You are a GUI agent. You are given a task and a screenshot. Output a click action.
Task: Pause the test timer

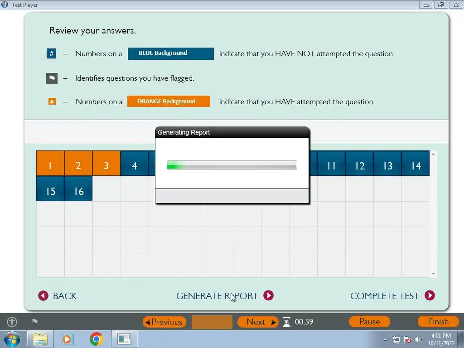[369, 322]
